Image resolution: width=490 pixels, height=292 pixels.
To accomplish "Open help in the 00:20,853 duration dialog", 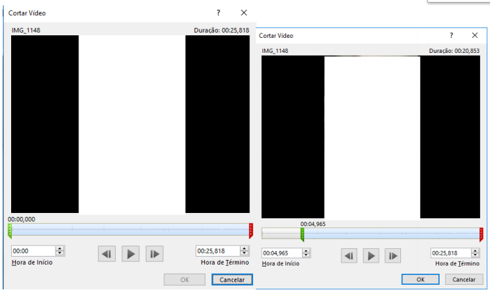I will (x=451, y=36).
